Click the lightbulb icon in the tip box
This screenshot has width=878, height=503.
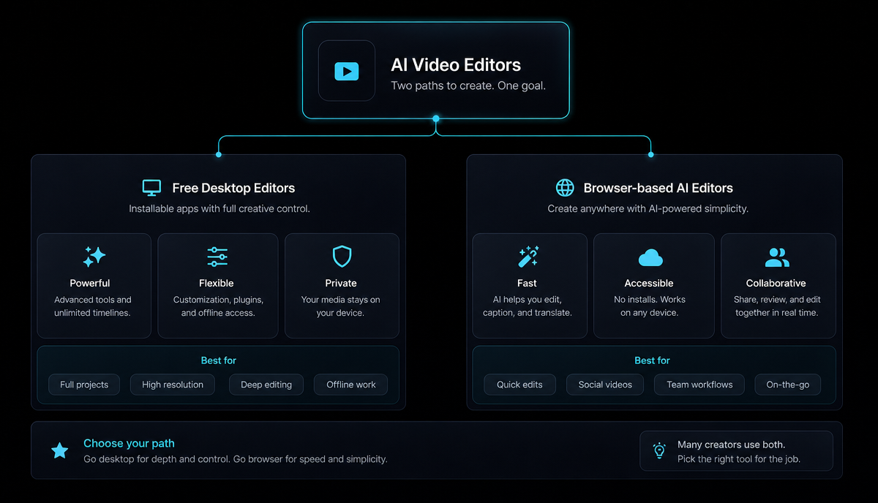click(x=659, y=450)
